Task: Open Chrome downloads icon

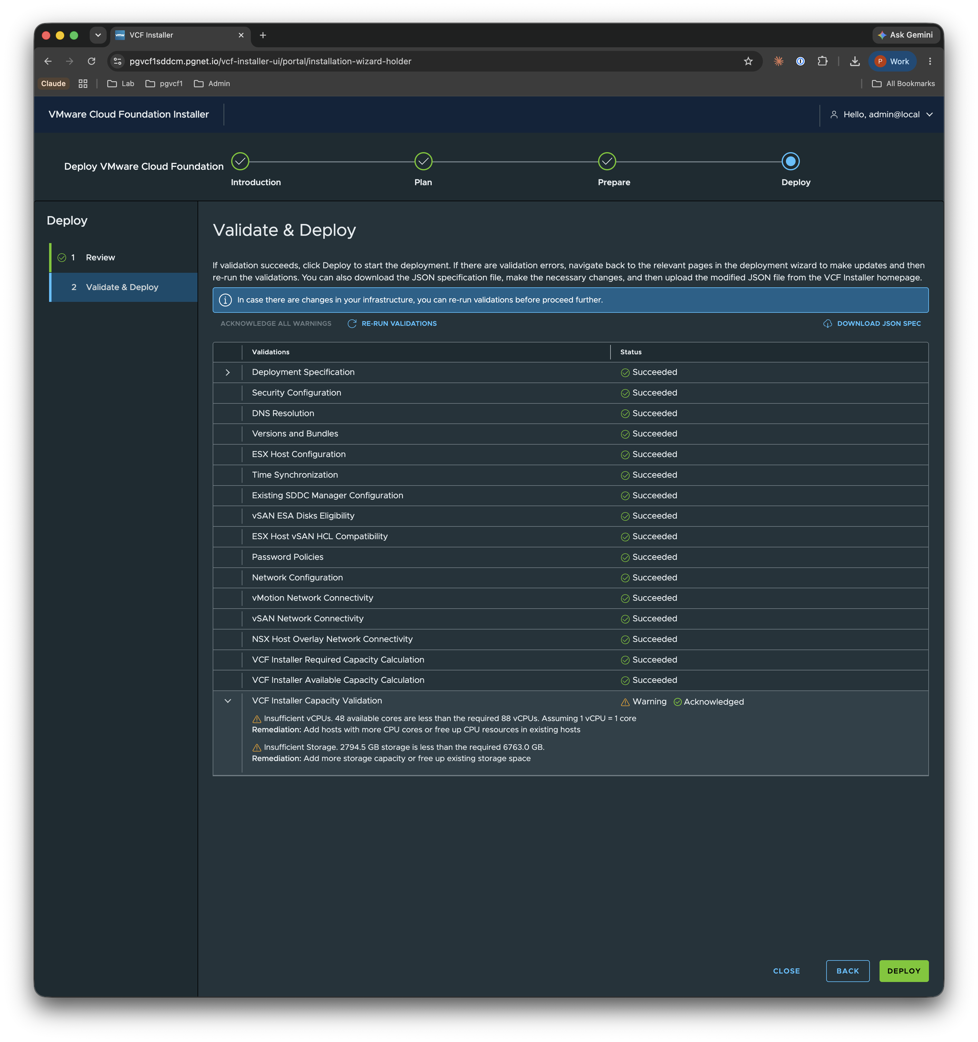Action: tap(854, 61)
